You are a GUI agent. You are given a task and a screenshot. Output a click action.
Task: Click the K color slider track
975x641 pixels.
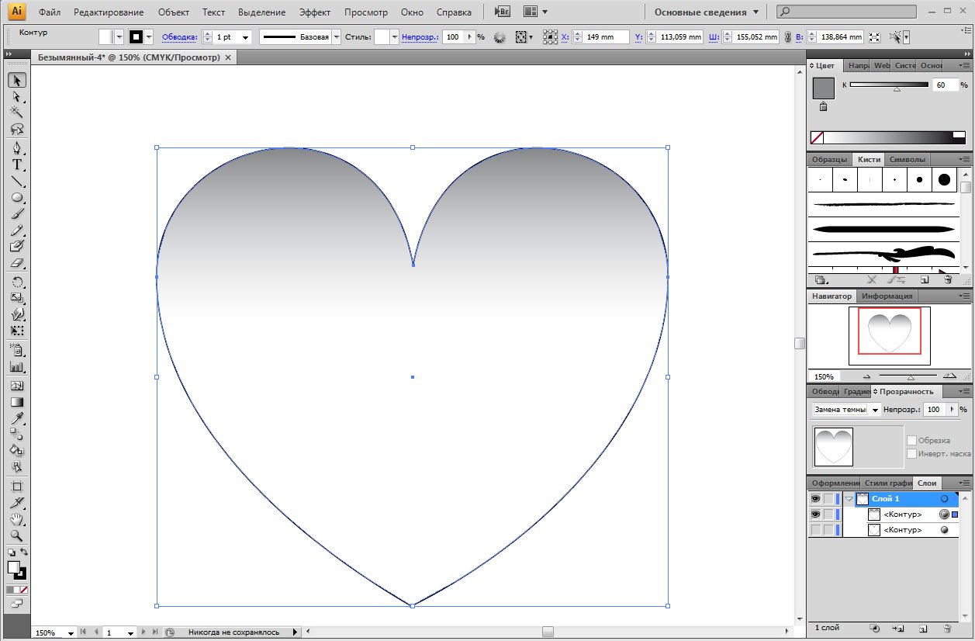pyautogui.click(x=889, y=85)
